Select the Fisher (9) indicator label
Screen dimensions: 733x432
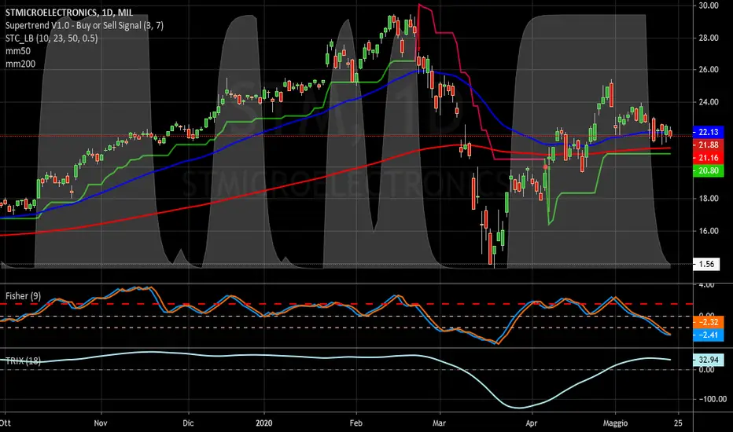pos(23,296)
